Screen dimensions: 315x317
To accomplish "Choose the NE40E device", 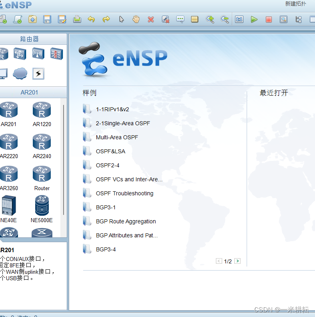I will pyautogui.click(x=8, y=209).
